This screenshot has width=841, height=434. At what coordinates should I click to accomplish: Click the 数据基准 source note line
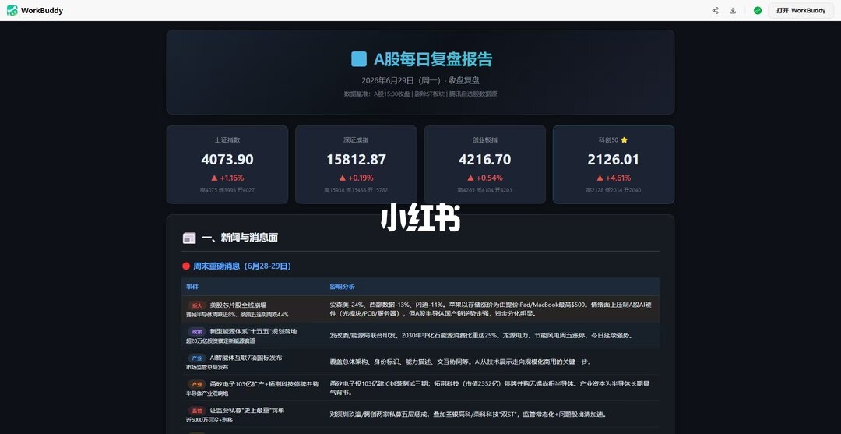tap(420, 94)
